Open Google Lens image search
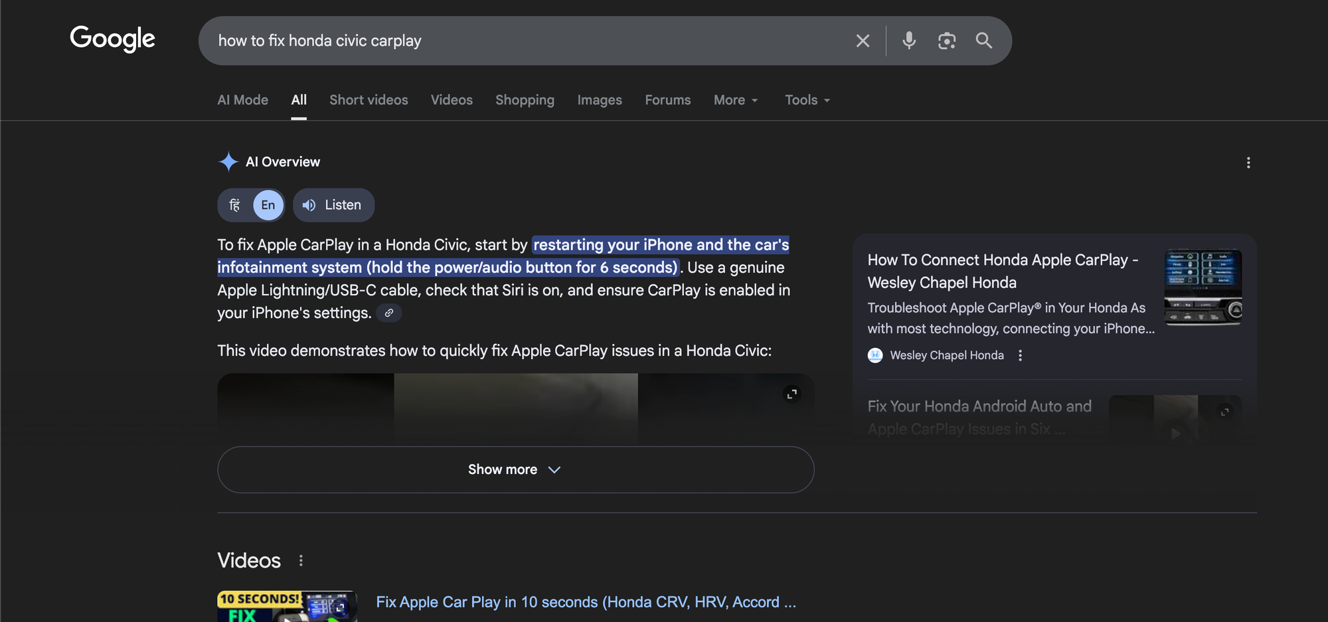 click(946, 41)
